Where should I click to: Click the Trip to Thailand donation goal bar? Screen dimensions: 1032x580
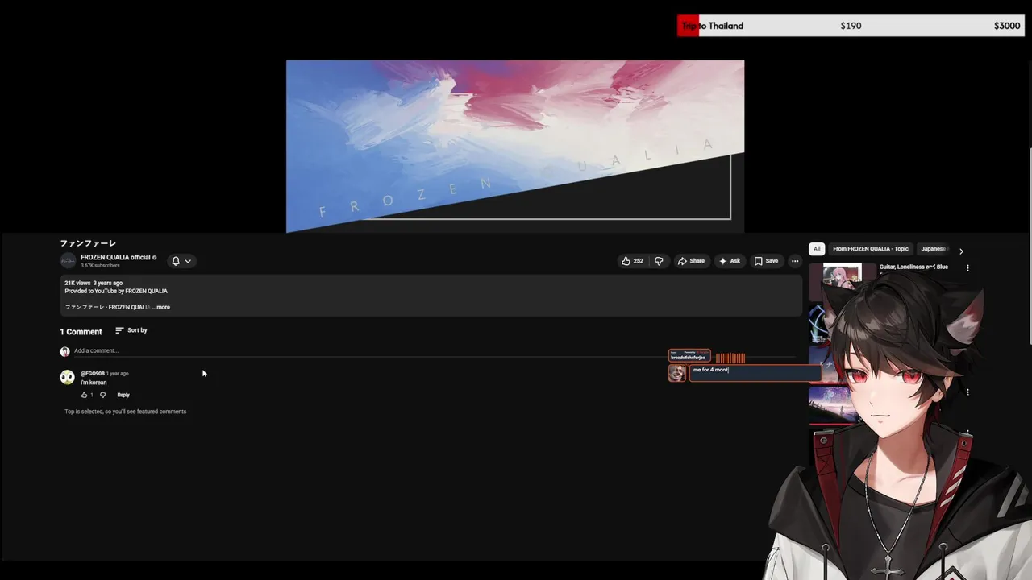pyautogui.click(x=851, y=26)
